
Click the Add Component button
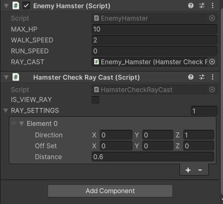coord(110,191)
